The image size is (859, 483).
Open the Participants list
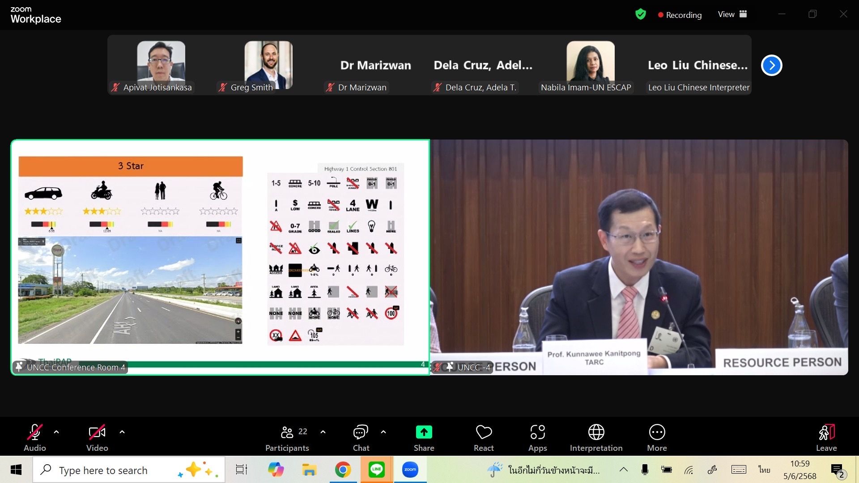click(x=287, y=438)
